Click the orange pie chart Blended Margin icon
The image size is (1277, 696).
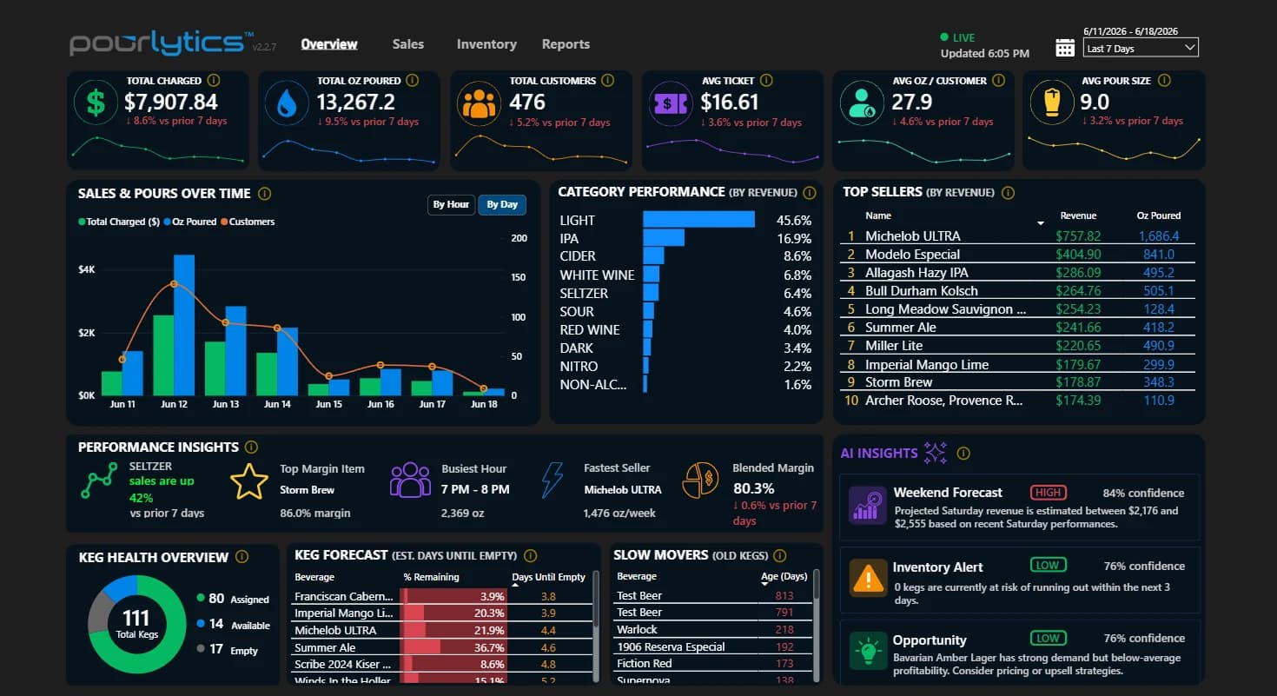[700, 480]
